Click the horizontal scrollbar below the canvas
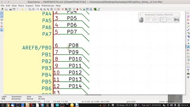The width and height of the screenshot is (190, 107). point(93,95)
